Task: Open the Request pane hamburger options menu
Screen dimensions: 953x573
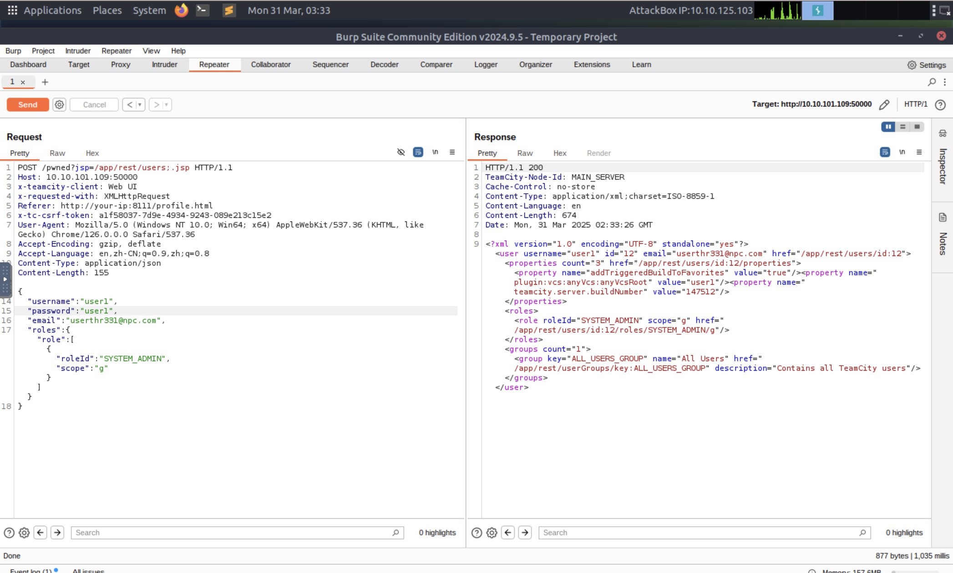Action: click(x=452, y=152)
